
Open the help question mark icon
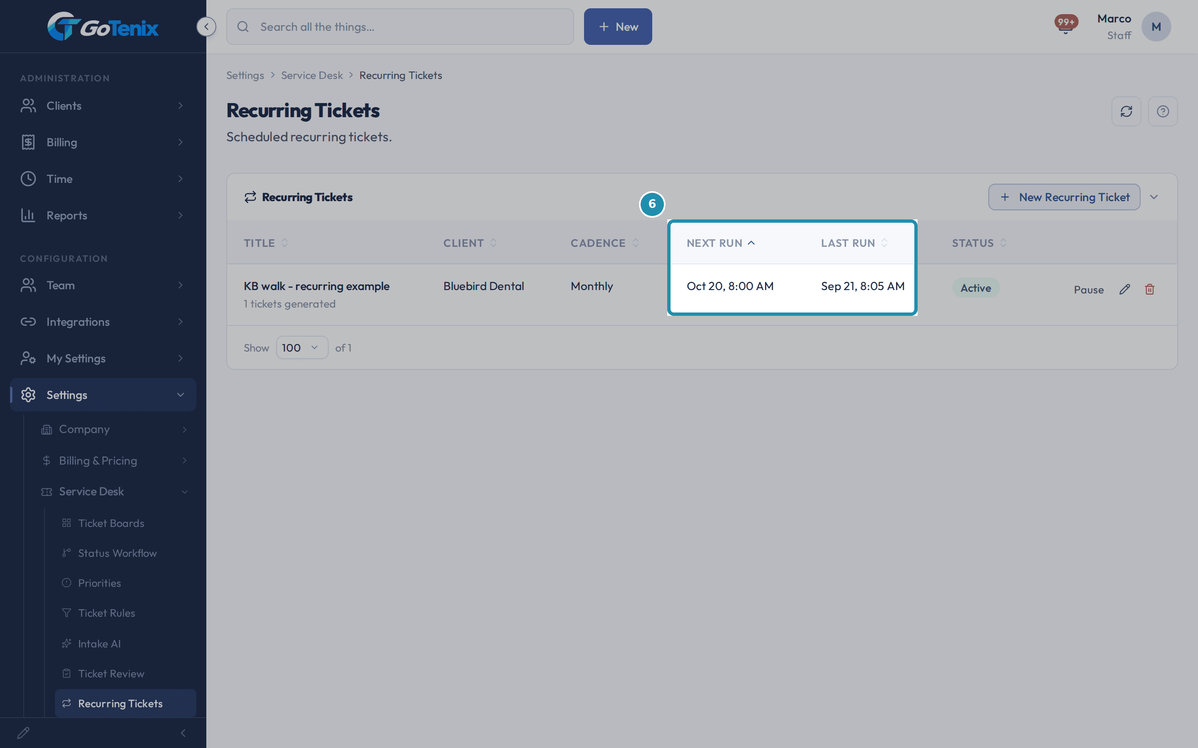pos(1162,111)
